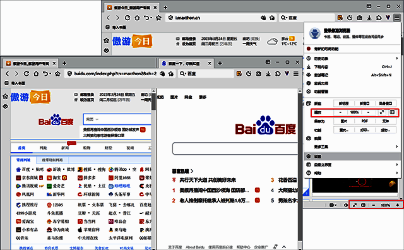Click the gear icon in the bottom status bar
The image size is (404, 250).
click(x=346, y=205)
